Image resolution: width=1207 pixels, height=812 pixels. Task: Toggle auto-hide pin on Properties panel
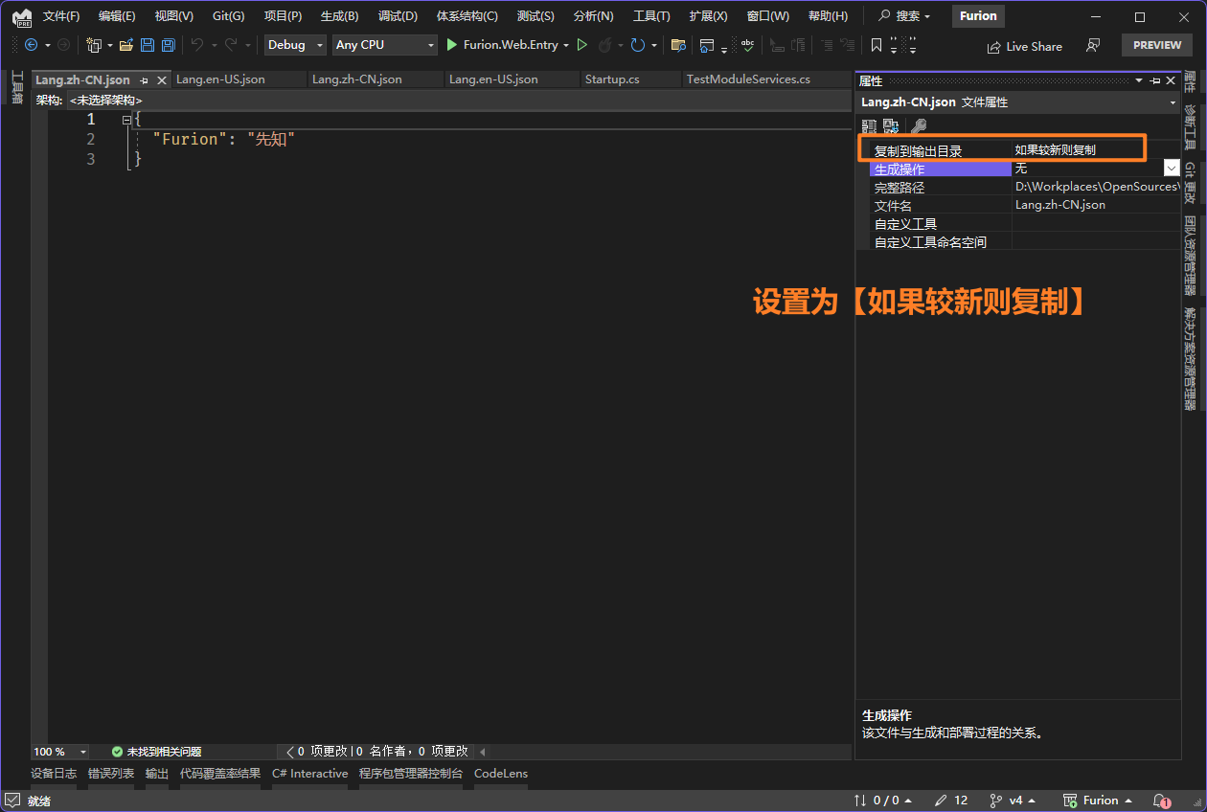1155,81
